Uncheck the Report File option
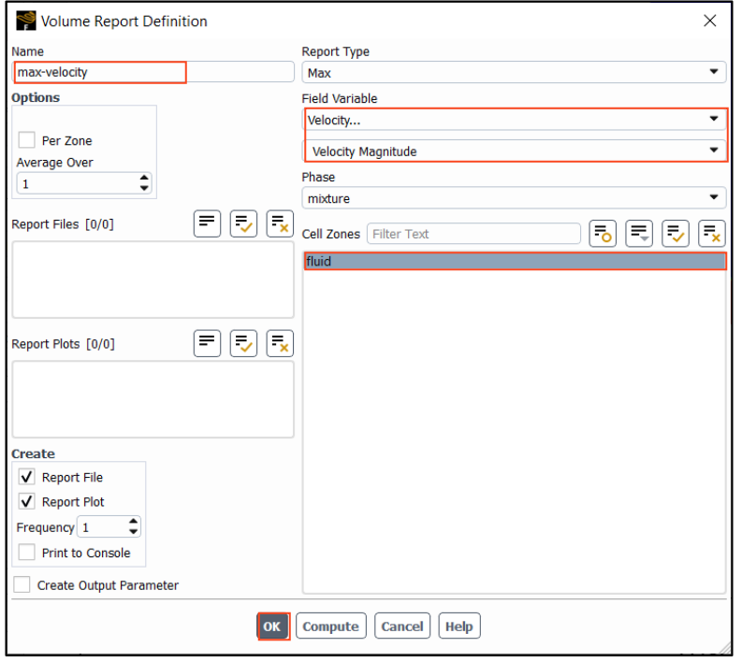The image size is (742, 662). pos(27,477)
